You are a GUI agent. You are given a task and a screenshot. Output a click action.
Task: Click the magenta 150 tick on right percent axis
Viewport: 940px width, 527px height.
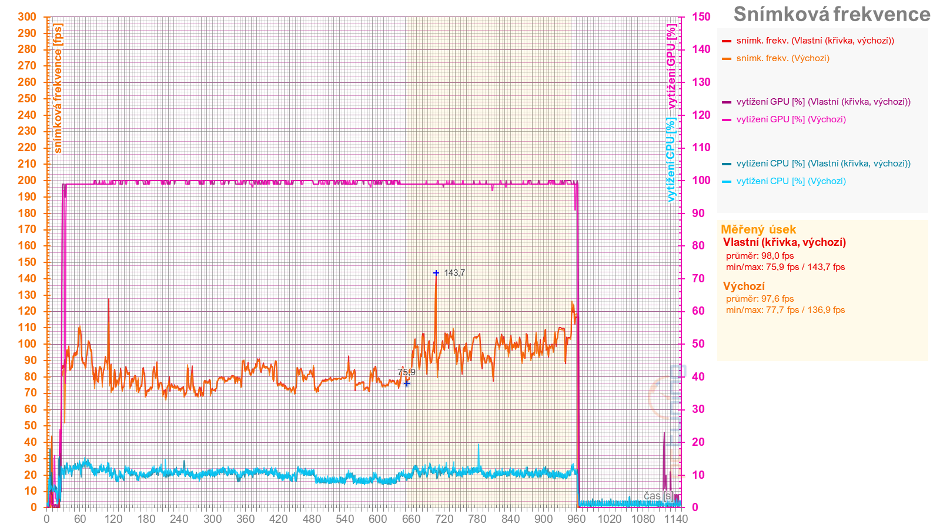coord(701,17)
